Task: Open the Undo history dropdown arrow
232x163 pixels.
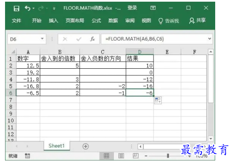Action: coord(34,8)
